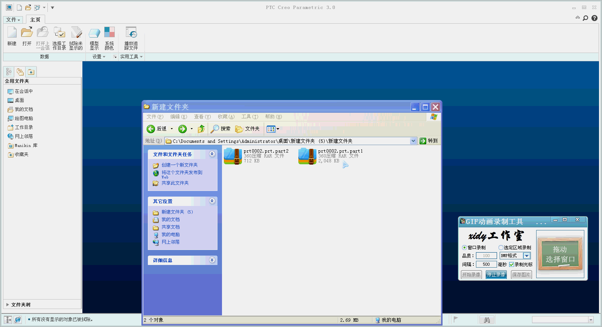Click the Creo search magnifier icon

[585, 18]
